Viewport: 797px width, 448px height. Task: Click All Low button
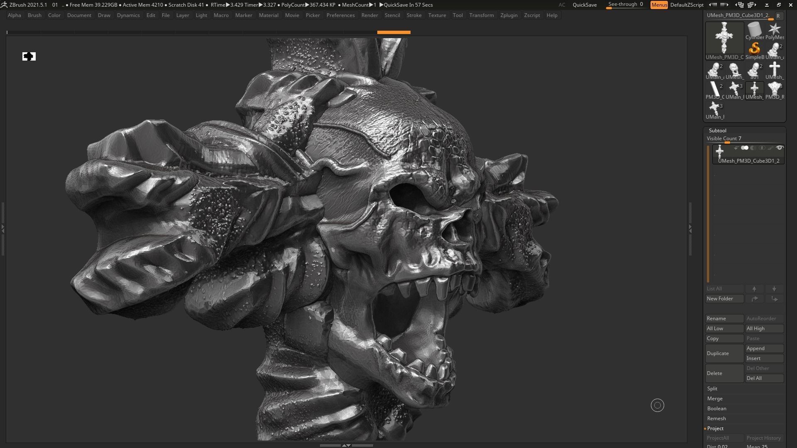coord(724,329)
